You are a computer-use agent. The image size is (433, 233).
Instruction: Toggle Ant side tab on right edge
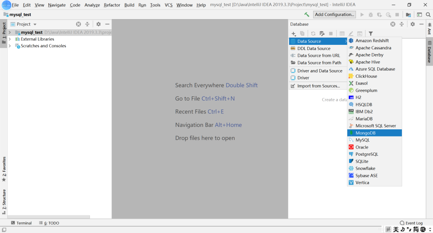[429, 28]
